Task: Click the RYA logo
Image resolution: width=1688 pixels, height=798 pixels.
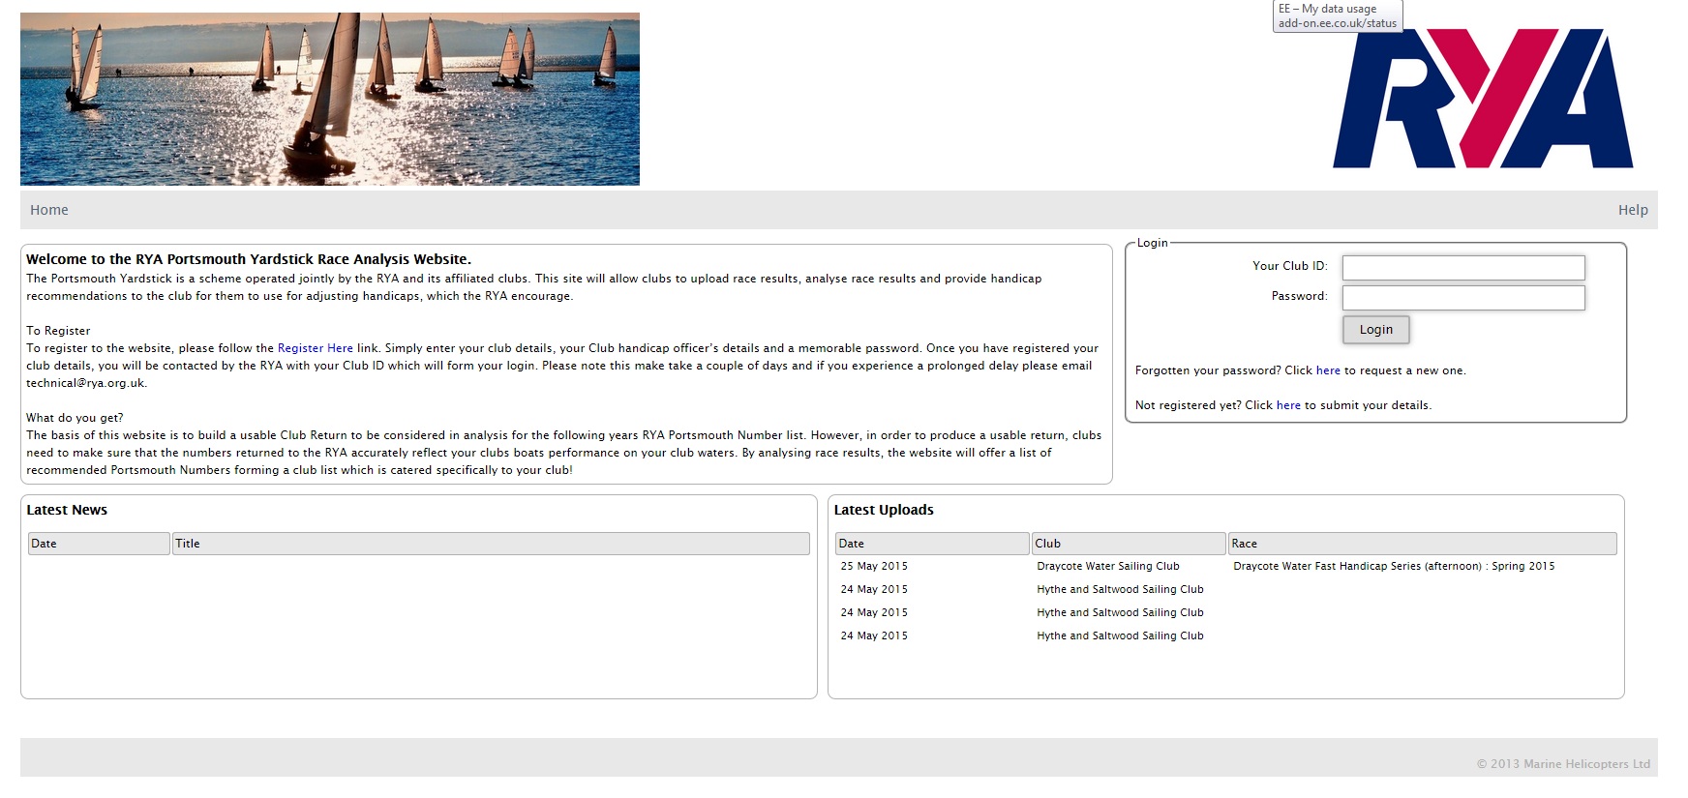Action: tap(1483, 99)
